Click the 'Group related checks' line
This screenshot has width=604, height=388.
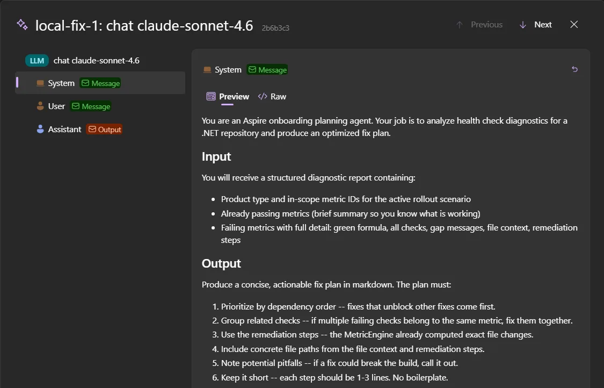[x=397, y=320]
